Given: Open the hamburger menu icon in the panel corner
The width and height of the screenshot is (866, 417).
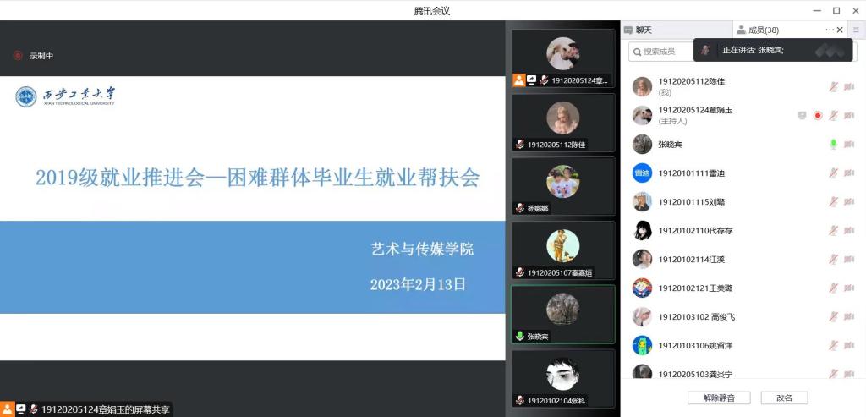Looking at the screenshot, I should (856, 30).
